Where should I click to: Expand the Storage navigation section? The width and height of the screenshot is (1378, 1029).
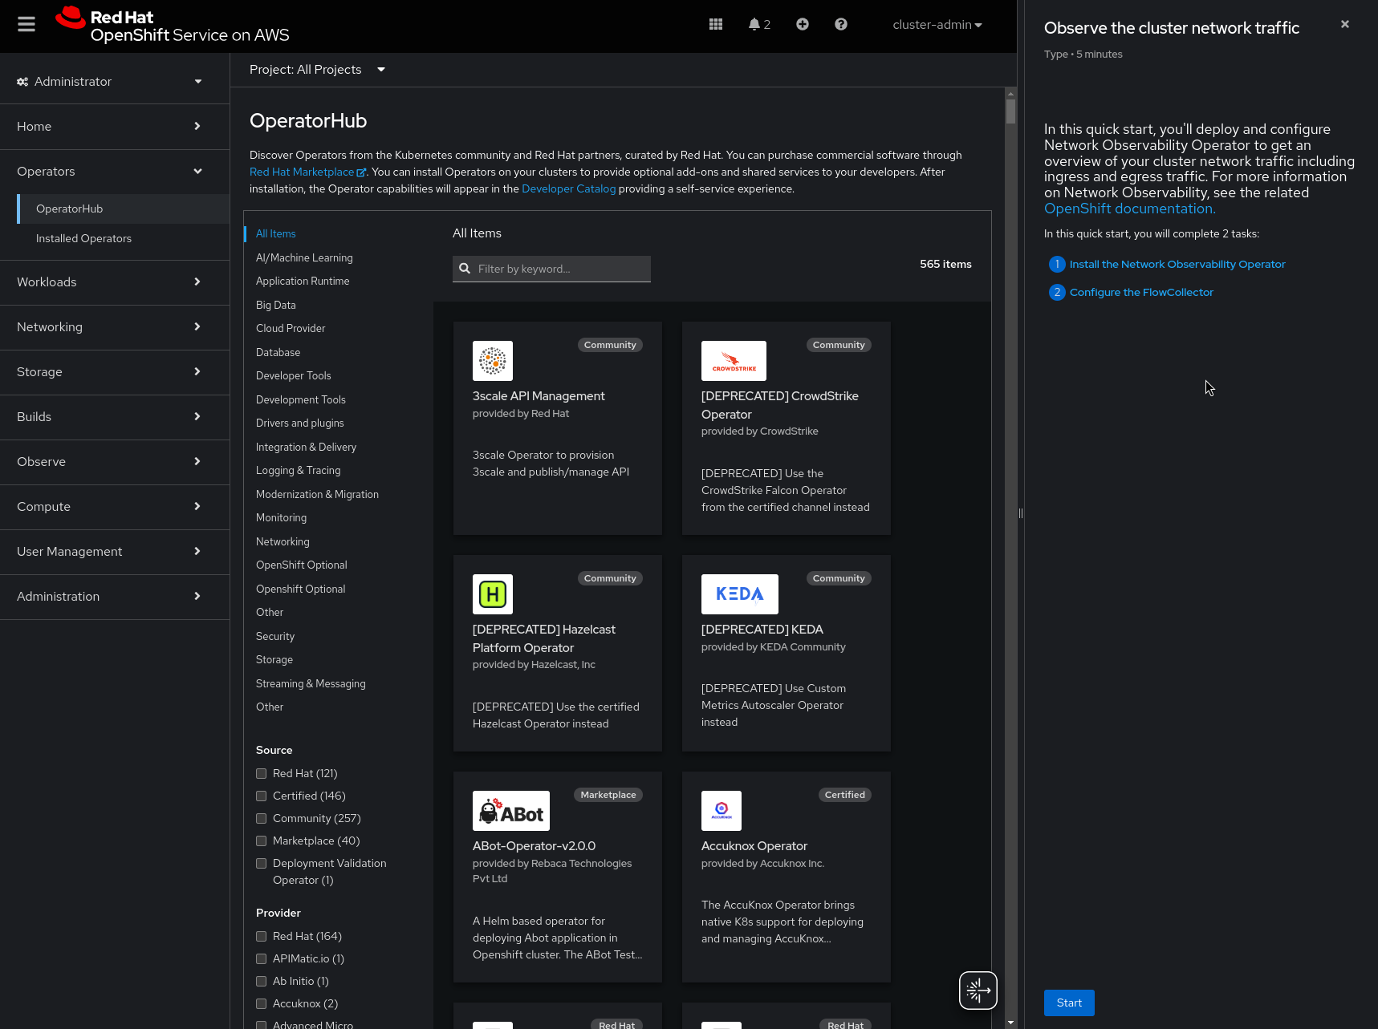tap(115, 372)
